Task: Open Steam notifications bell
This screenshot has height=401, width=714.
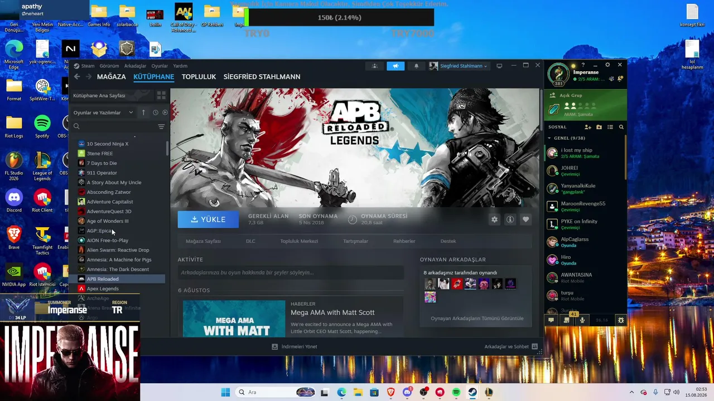Action: [x=416, y=66]
